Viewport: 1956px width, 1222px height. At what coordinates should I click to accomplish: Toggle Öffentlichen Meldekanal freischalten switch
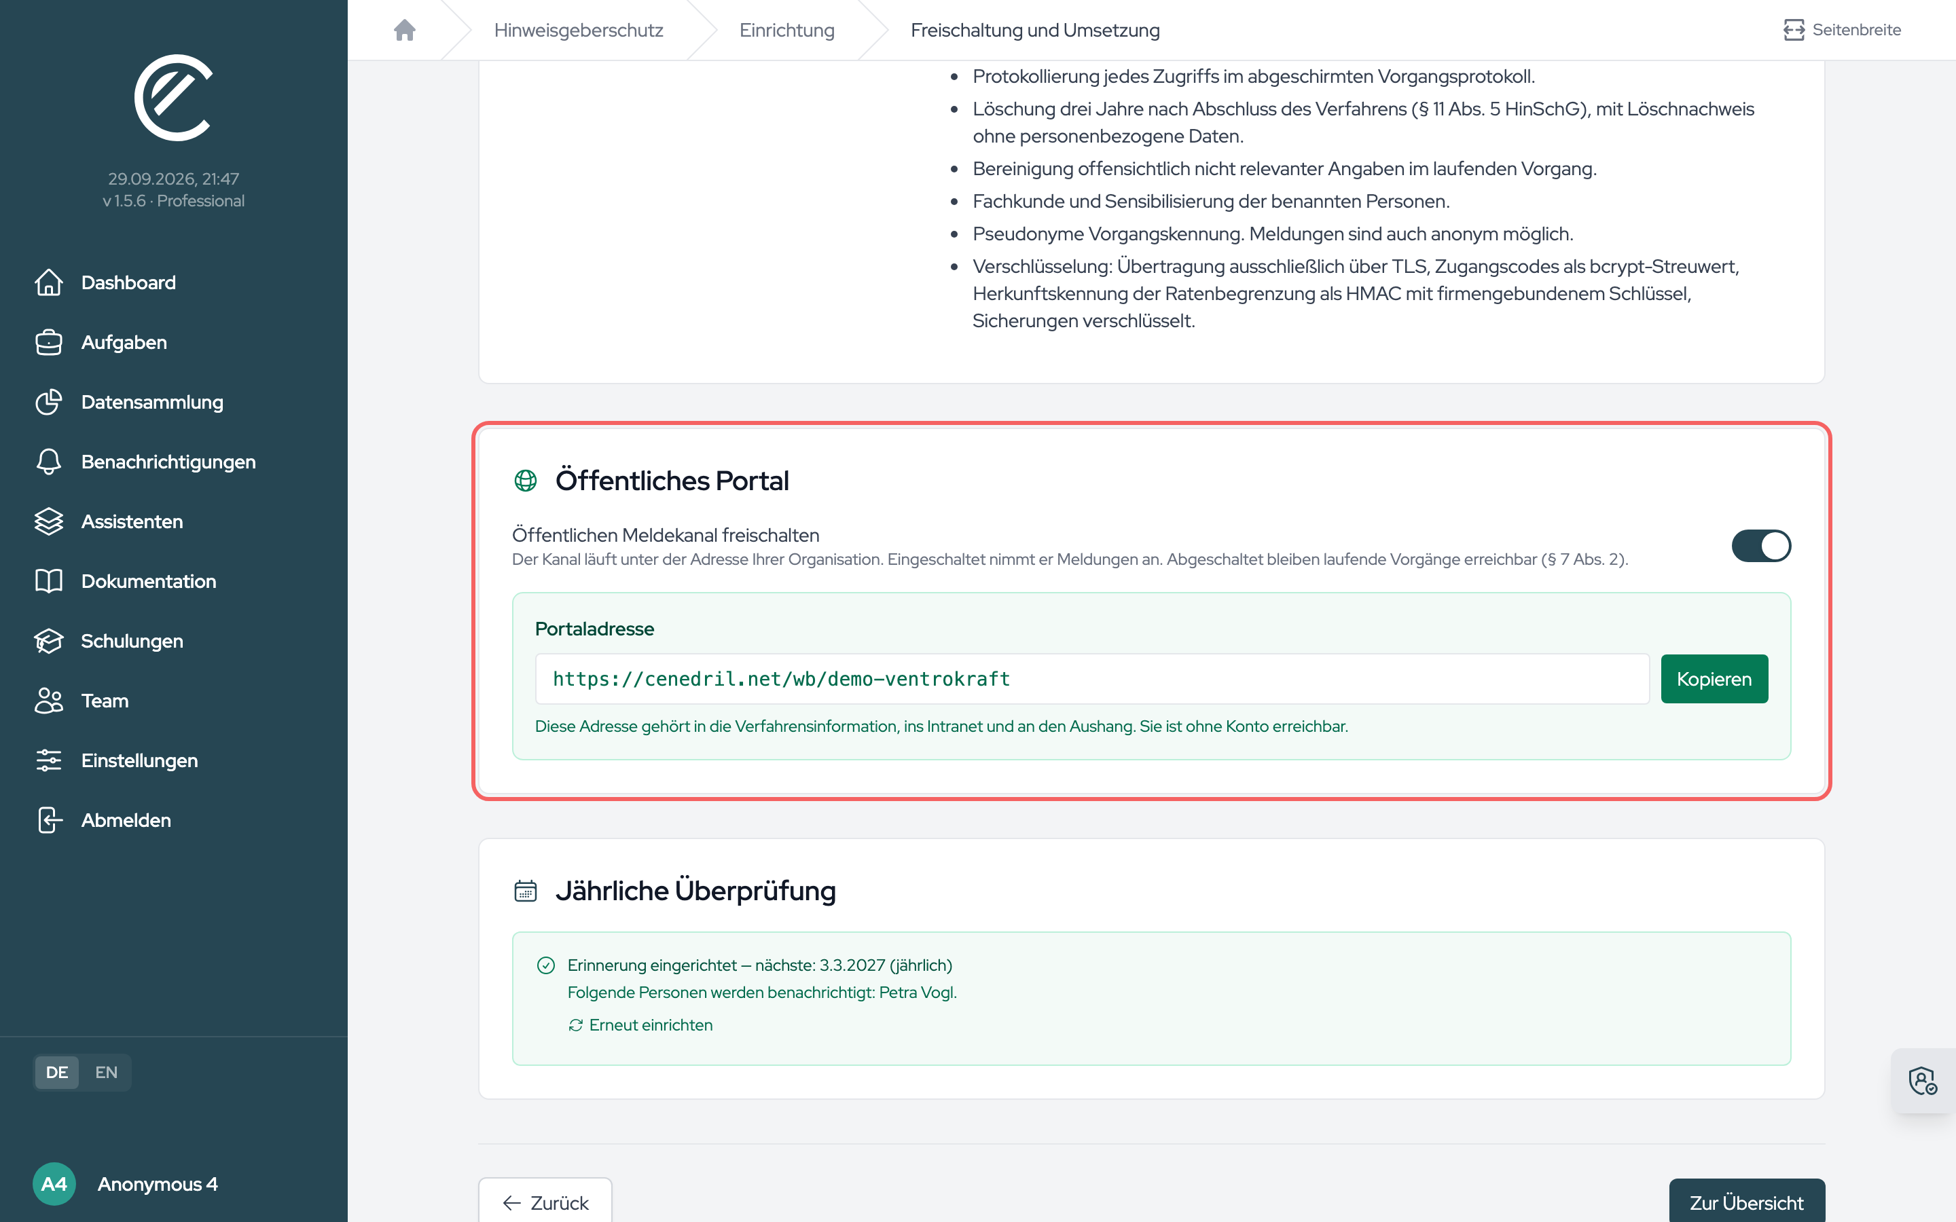point(1761,546)
